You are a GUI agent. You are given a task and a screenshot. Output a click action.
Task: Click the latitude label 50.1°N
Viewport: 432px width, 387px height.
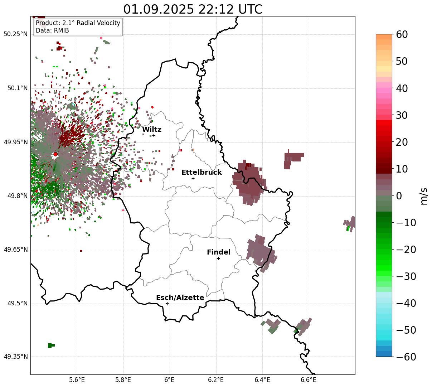[17, 88]
